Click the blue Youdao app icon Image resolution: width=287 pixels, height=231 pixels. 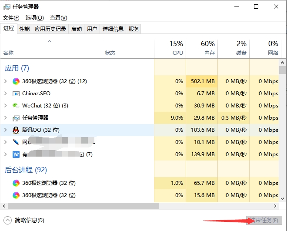pyautogui.click(x=16, y=154)
